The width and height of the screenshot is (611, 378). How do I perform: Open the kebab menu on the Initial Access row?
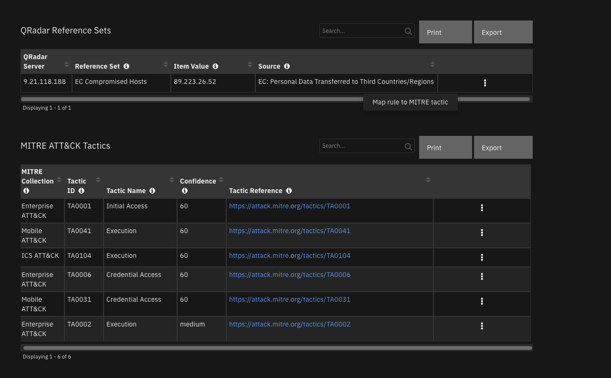click(x=482, y=207)
